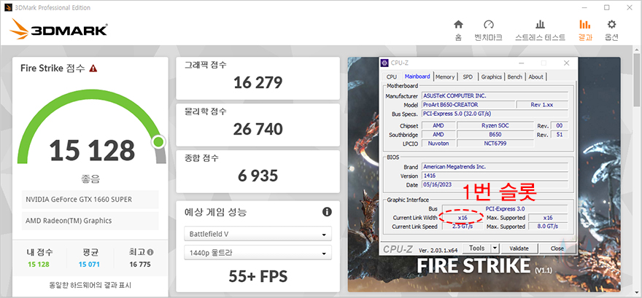Open 옵션 gear icon

pos(611,25)
